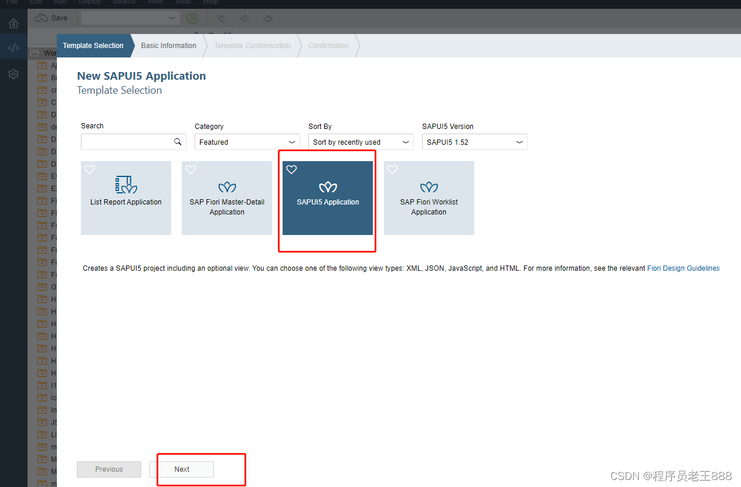
Task: Open the SAPUI5 Version dropdown
Action: click(474, 142)
